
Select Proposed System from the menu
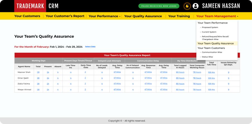[x=210, y=27]
